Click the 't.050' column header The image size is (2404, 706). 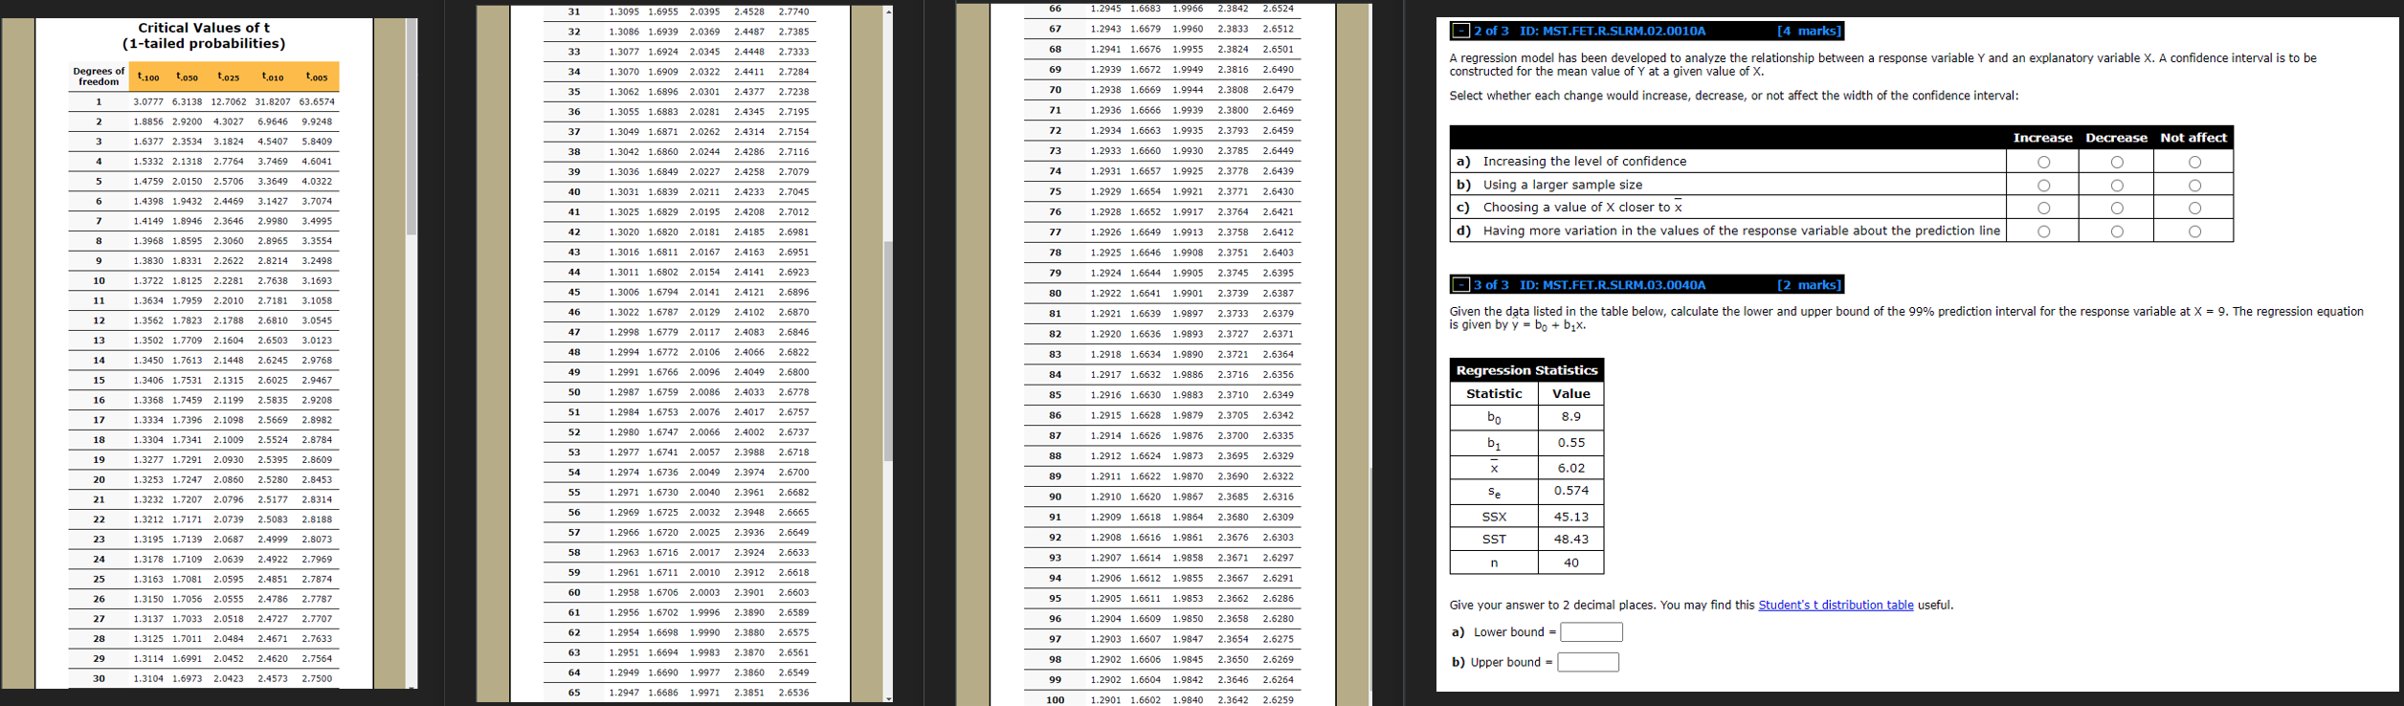tap(187, 77)
